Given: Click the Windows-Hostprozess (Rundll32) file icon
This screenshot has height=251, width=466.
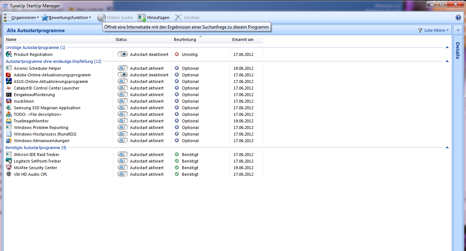Looking at the screenshot, I should pyautogui.click(x=9, y=134).
